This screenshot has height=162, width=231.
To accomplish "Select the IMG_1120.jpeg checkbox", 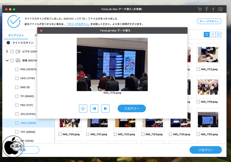I will [60, 134].
